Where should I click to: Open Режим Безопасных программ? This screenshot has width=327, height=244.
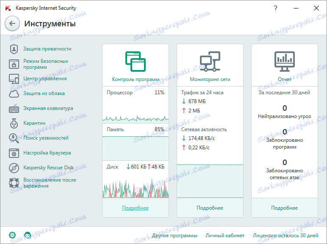point(46,64)
